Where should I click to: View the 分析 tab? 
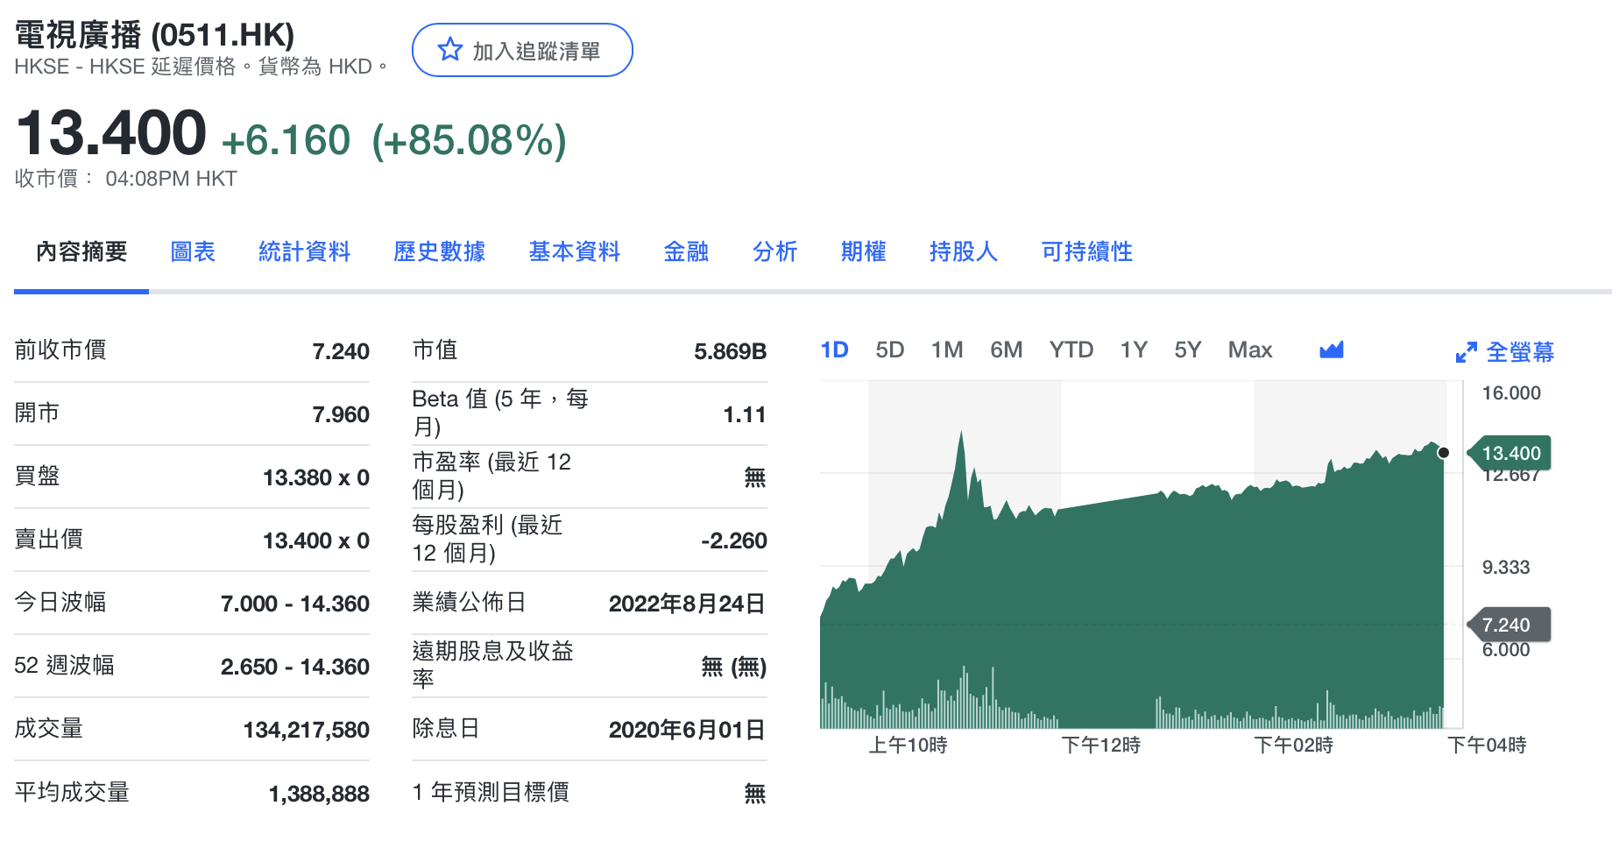coord(774,252)
